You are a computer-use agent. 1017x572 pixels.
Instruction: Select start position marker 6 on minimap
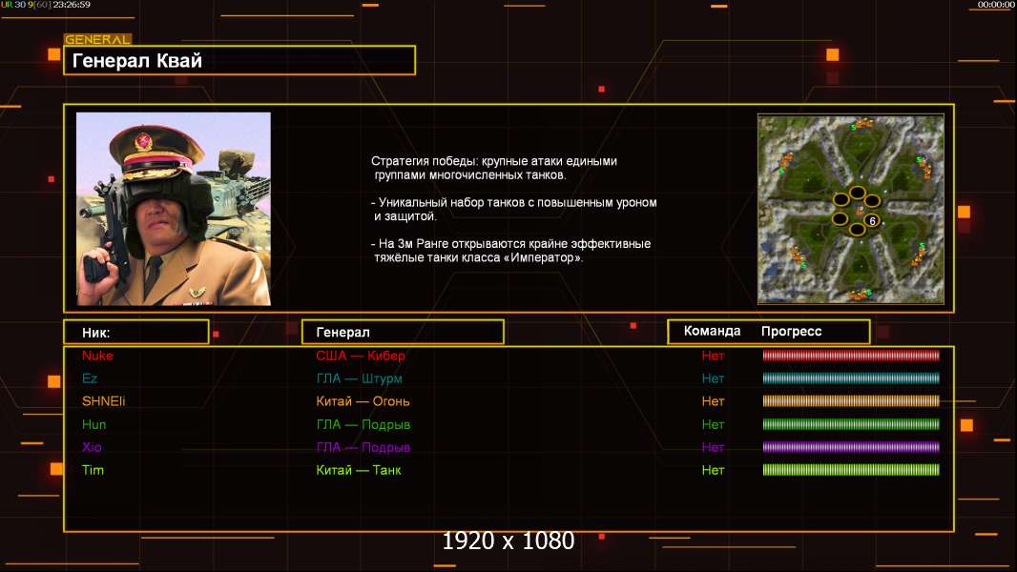point(872,221)
